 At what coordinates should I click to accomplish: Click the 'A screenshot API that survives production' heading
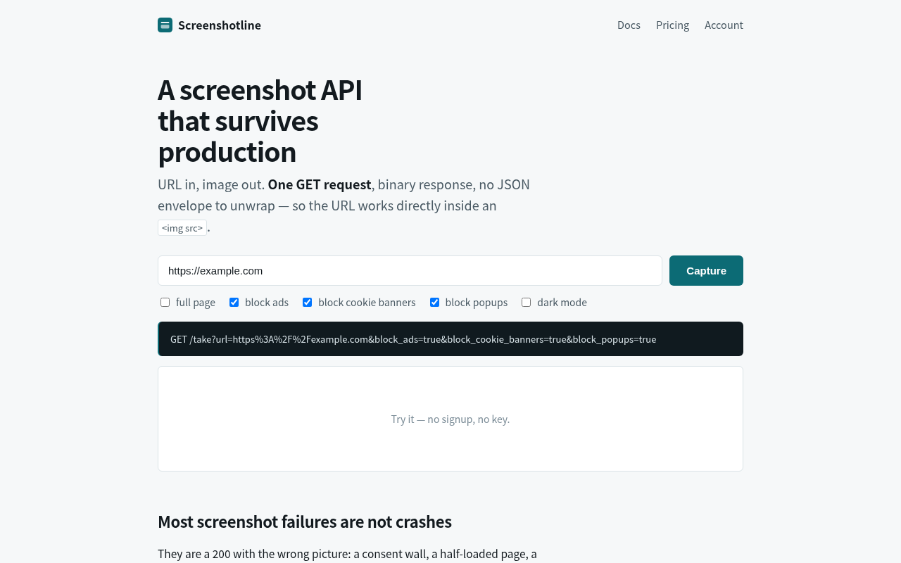coord(260,121)
